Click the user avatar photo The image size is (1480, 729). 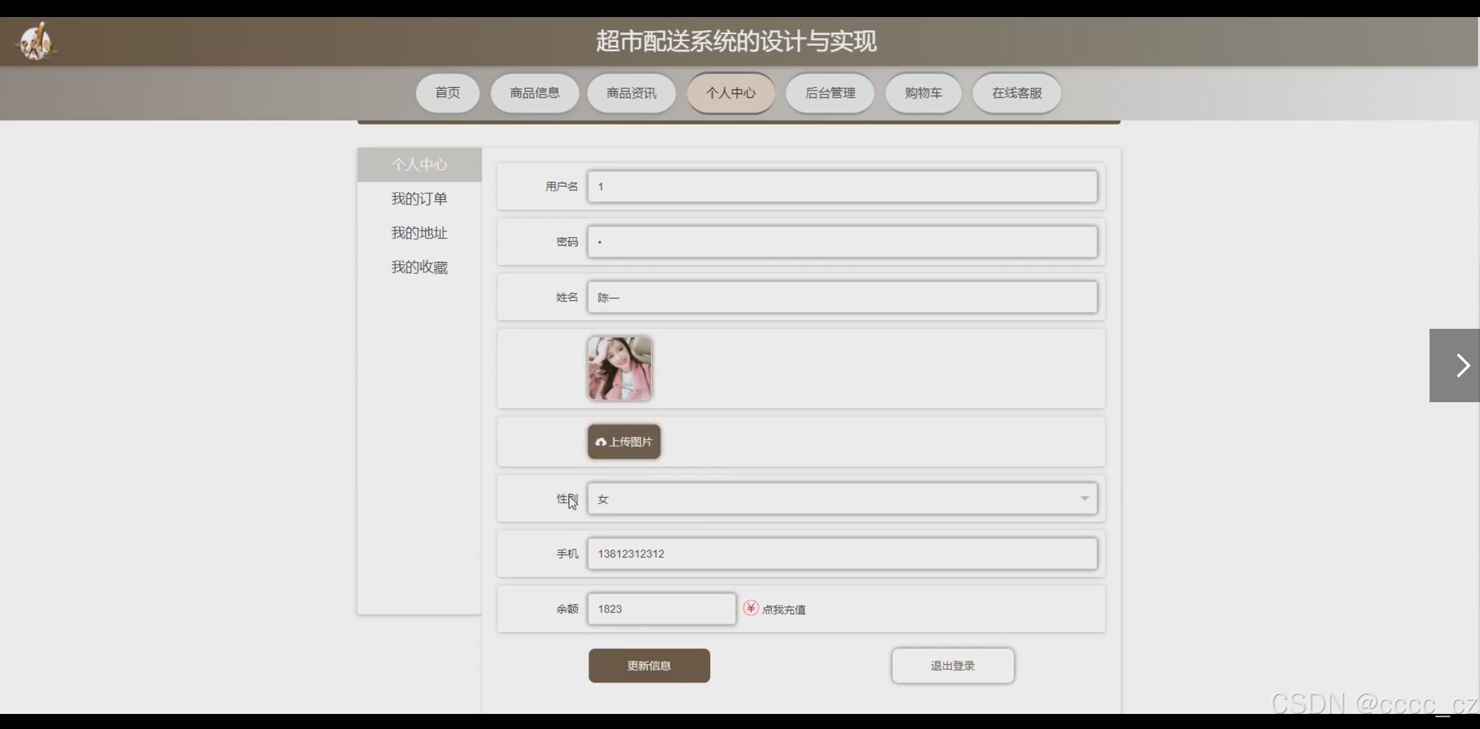click(619, 368)
